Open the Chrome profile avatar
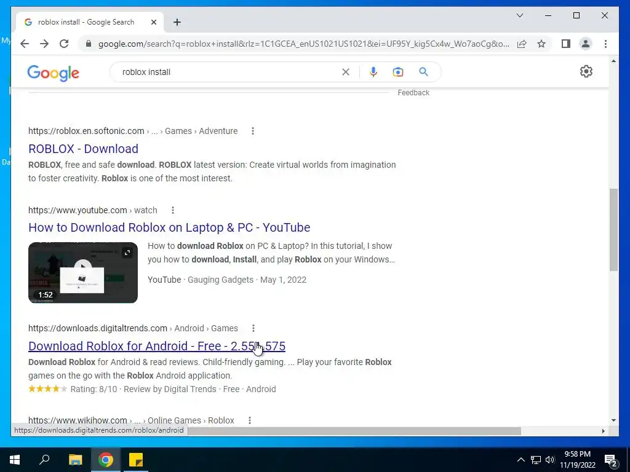630x472 pixels. 586,44
